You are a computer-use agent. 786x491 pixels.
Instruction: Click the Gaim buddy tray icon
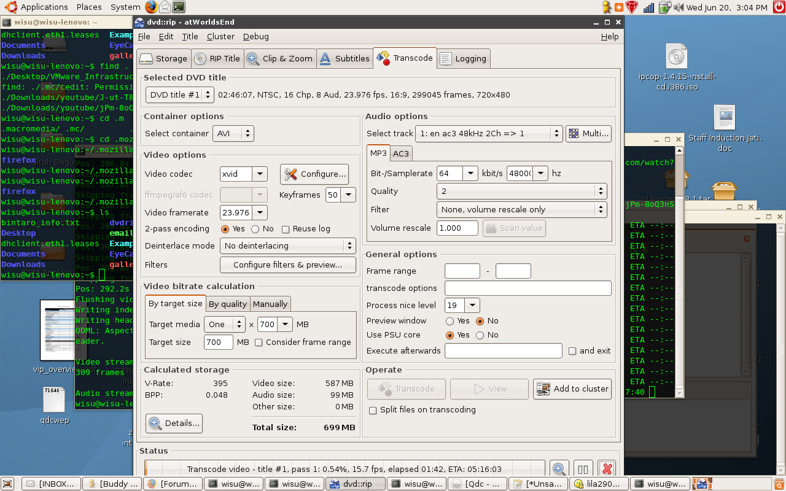coord(607,7)
